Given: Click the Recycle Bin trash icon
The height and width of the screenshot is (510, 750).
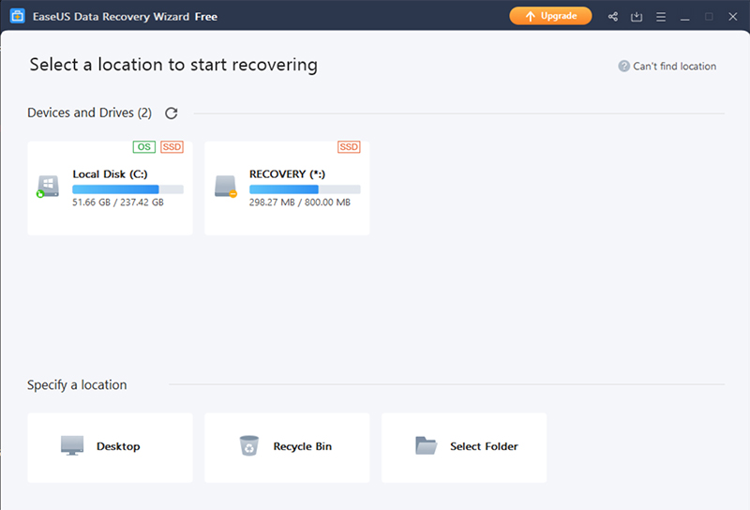Looking at the screenshot, I should (248, 445).
